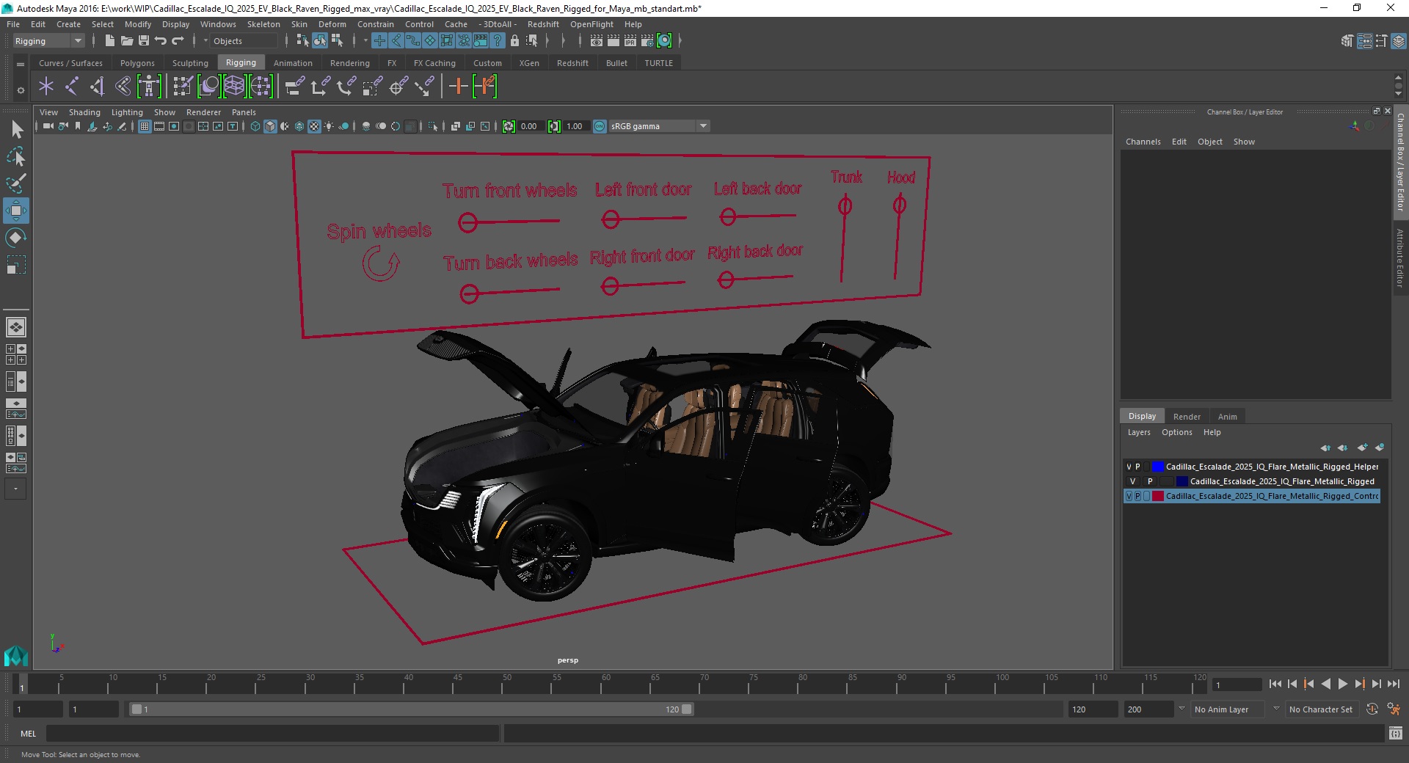Switch to Polygons shelf tab
1409x763 pixels.
tap(137, 63)
